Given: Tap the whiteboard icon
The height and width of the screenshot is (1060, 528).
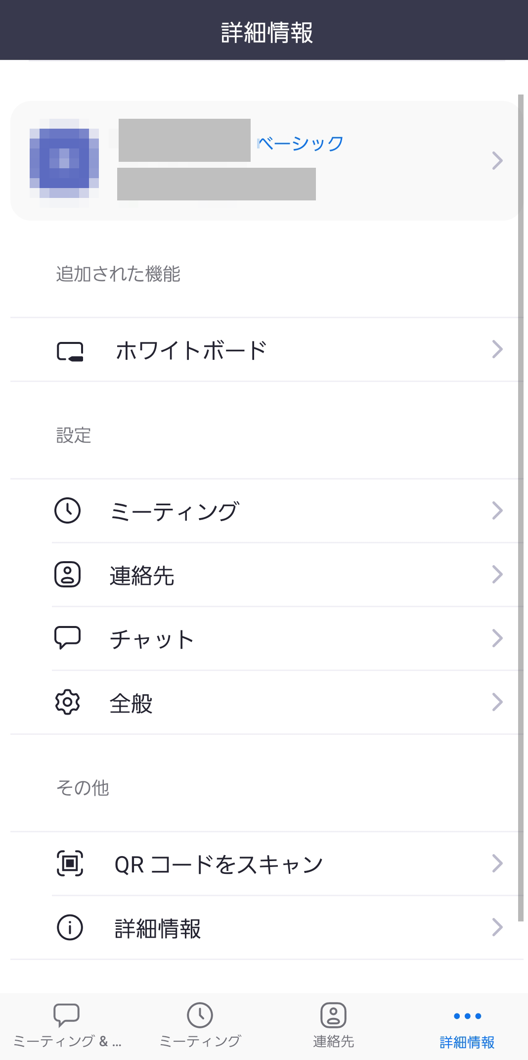Looking at the screenshot, I should (70, 351).
